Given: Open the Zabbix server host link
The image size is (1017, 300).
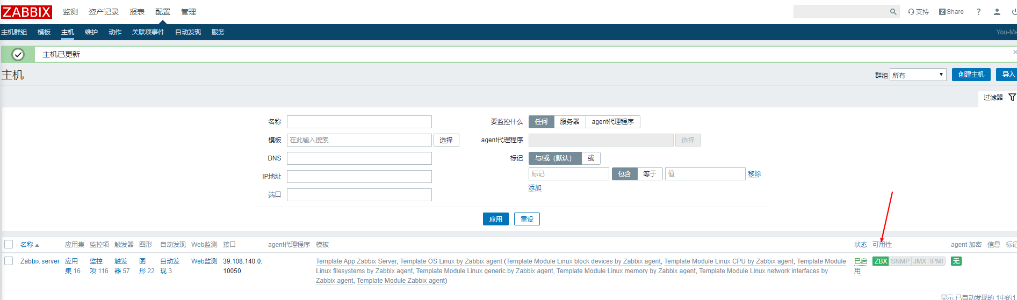Looking at the screenshot, I should (40, 261).
